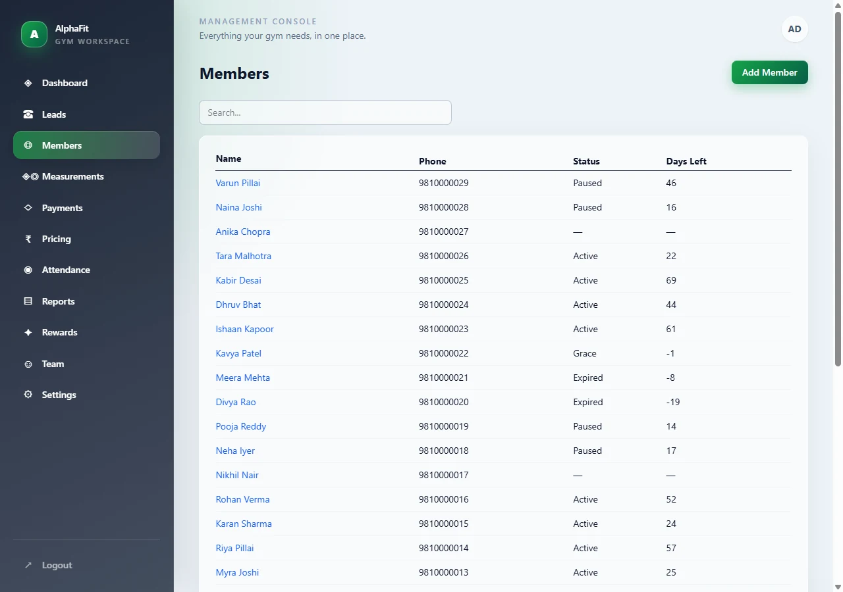The image size is (843, 592).
Task: Click the Name column header
Action: pos(229,159)
